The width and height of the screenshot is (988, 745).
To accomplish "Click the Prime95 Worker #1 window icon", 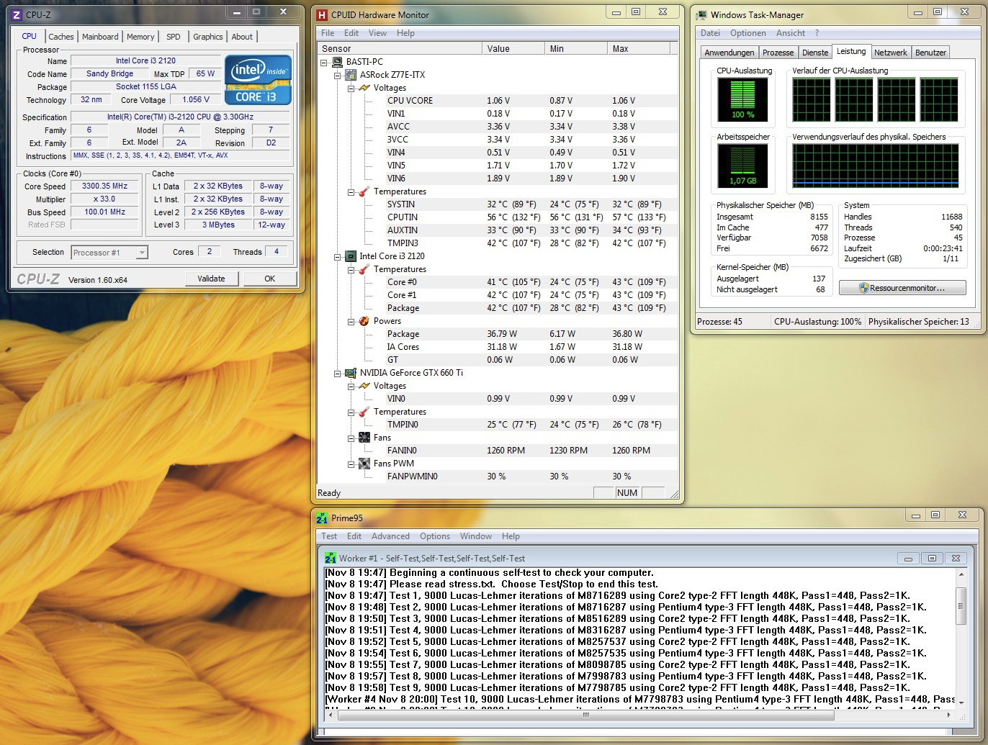I will click(330, 558).
